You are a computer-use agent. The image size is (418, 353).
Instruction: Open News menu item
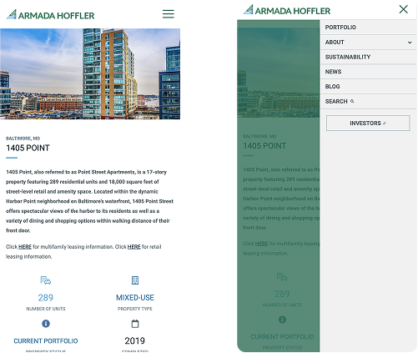coord(368,72)
